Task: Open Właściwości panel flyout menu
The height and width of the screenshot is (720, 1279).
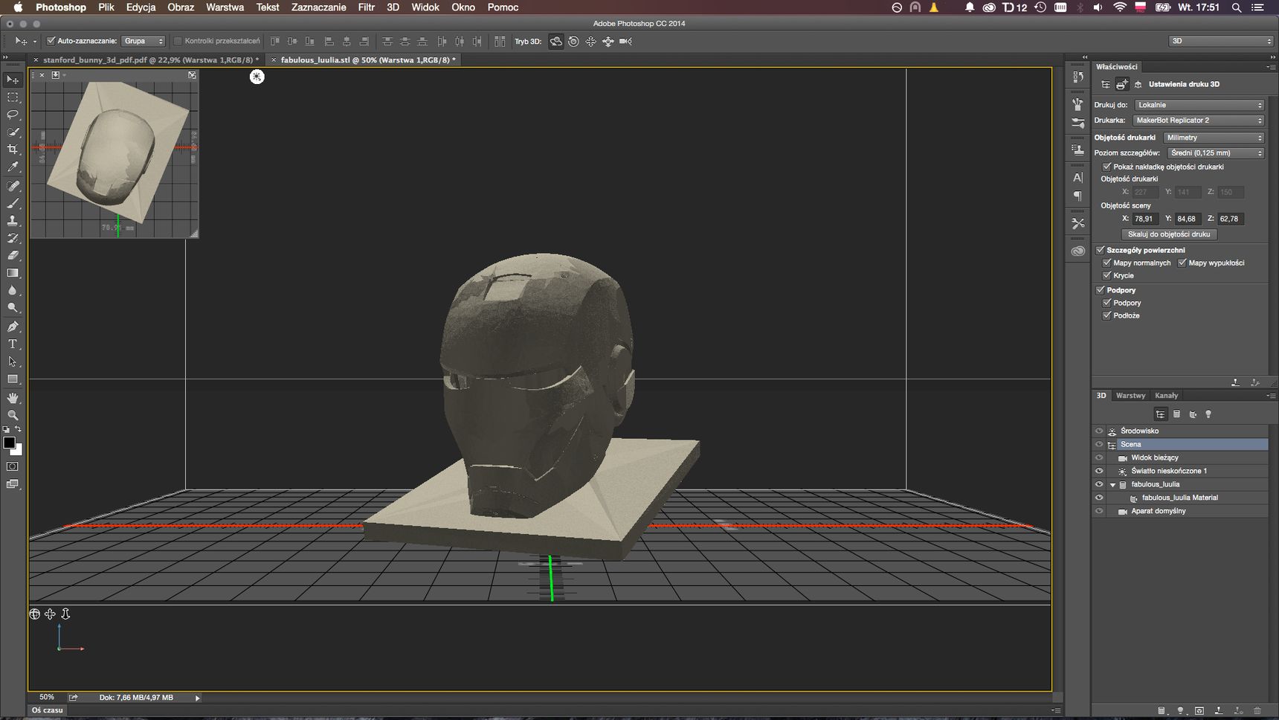Action: 1270,67
